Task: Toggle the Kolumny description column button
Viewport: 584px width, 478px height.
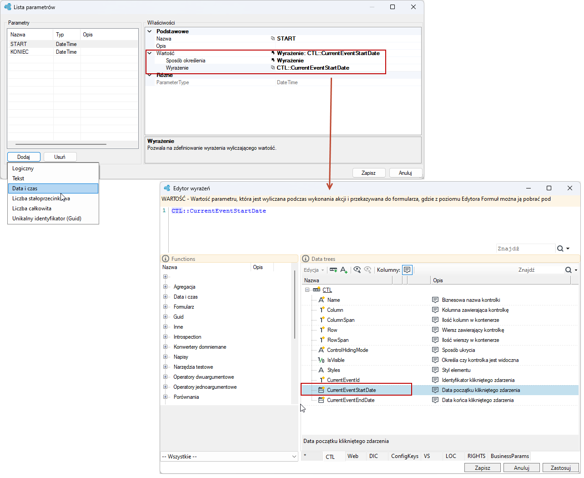Action: (407, 270)
